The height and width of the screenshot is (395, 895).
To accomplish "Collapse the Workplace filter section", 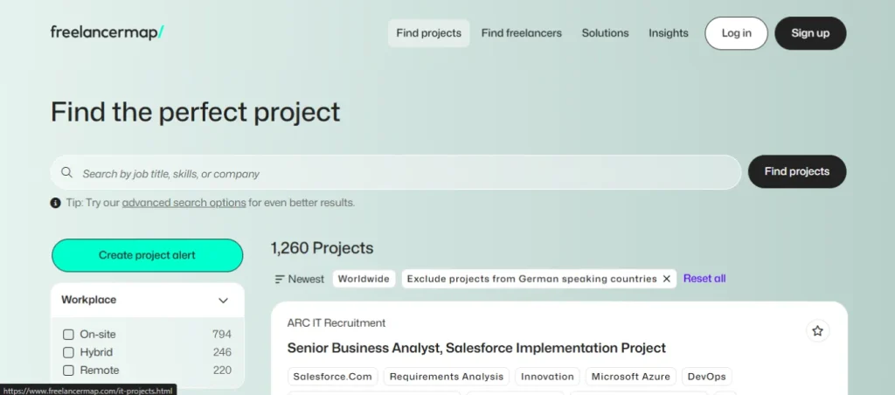I will [x=223, y=300].
